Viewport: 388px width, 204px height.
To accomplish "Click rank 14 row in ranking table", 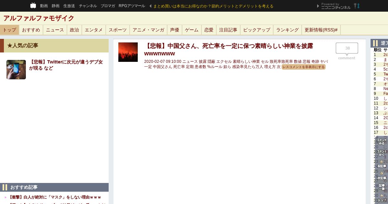I will [381, 118].
